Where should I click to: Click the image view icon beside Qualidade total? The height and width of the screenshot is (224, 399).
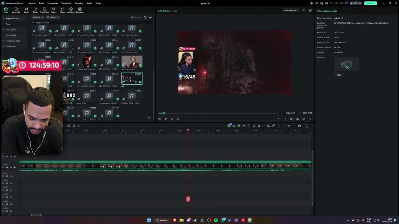coord(310,10)
